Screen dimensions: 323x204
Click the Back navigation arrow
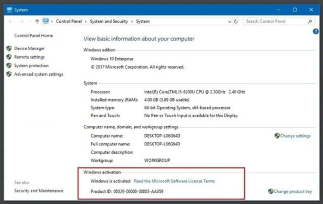click(11, 21)
